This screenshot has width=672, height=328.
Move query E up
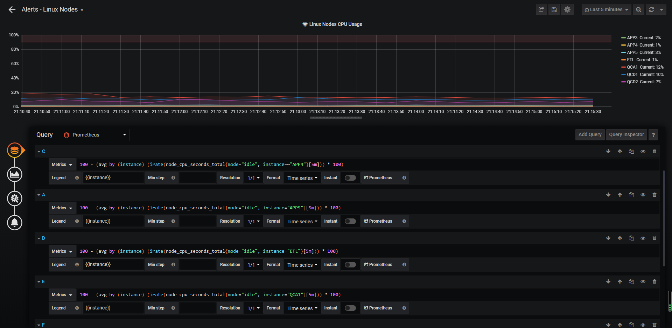tap(620, 281)
